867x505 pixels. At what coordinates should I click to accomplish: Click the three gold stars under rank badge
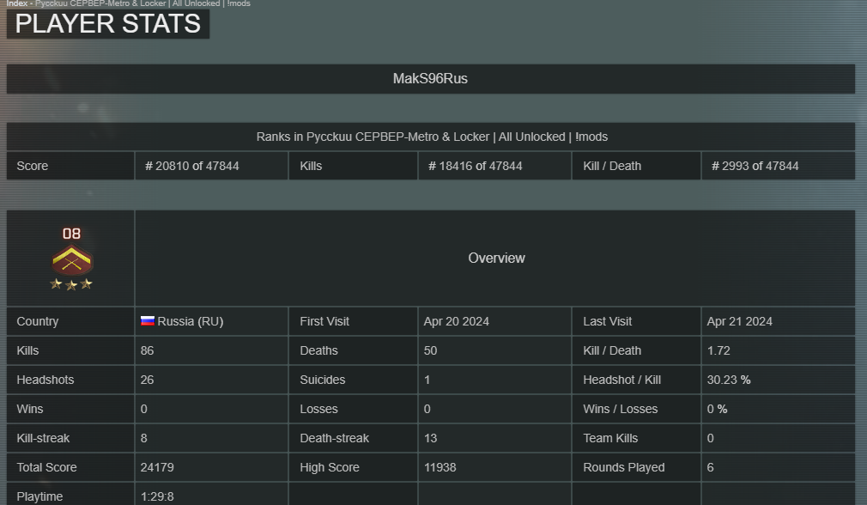pos(71,284)
